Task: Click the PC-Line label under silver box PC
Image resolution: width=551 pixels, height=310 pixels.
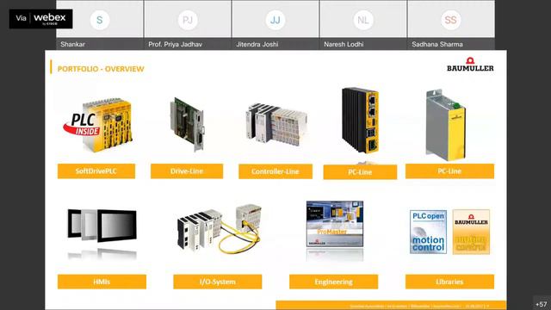Action: (x=449, y=171)
